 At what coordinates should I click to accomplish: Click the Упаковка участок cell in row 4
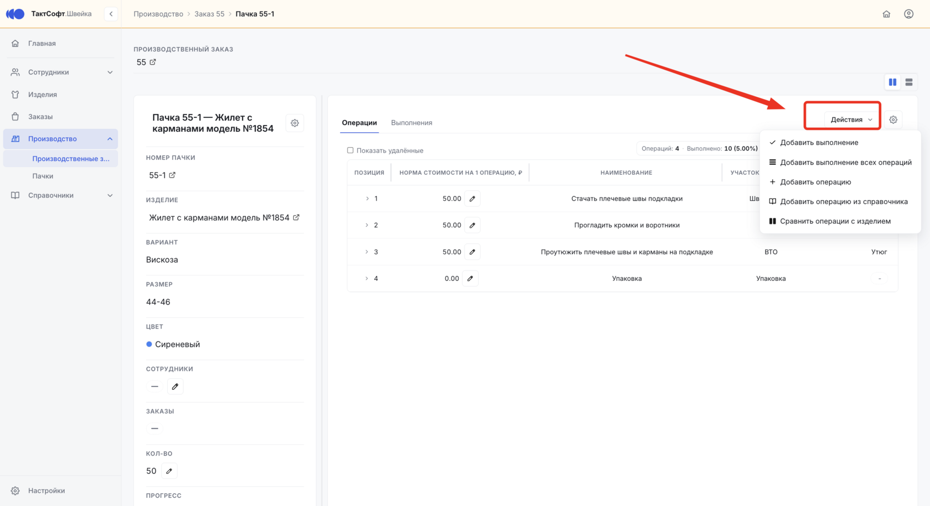771,278
